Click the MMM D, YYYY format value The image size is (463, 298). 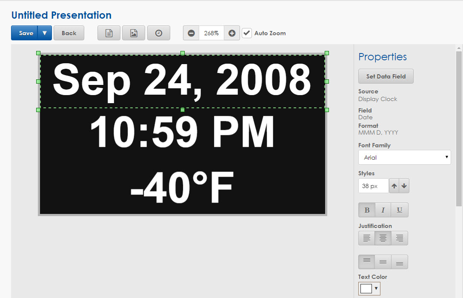point(378,132)
